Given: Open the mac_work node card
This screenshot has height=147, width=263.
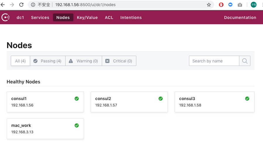Looking at the screenshot, I should [x=45, y=129].
